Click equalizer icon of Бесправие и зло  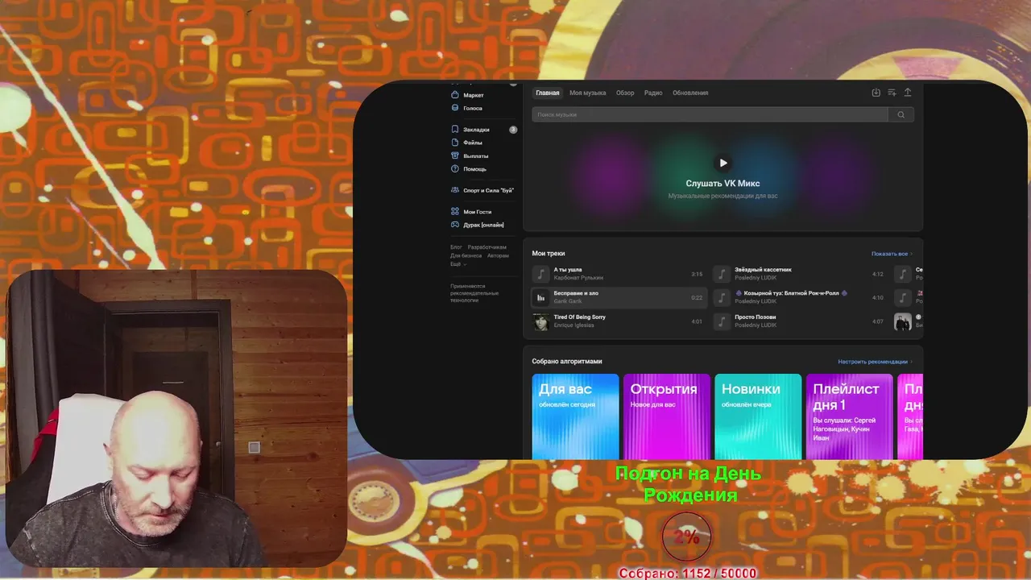pos(540,298)
